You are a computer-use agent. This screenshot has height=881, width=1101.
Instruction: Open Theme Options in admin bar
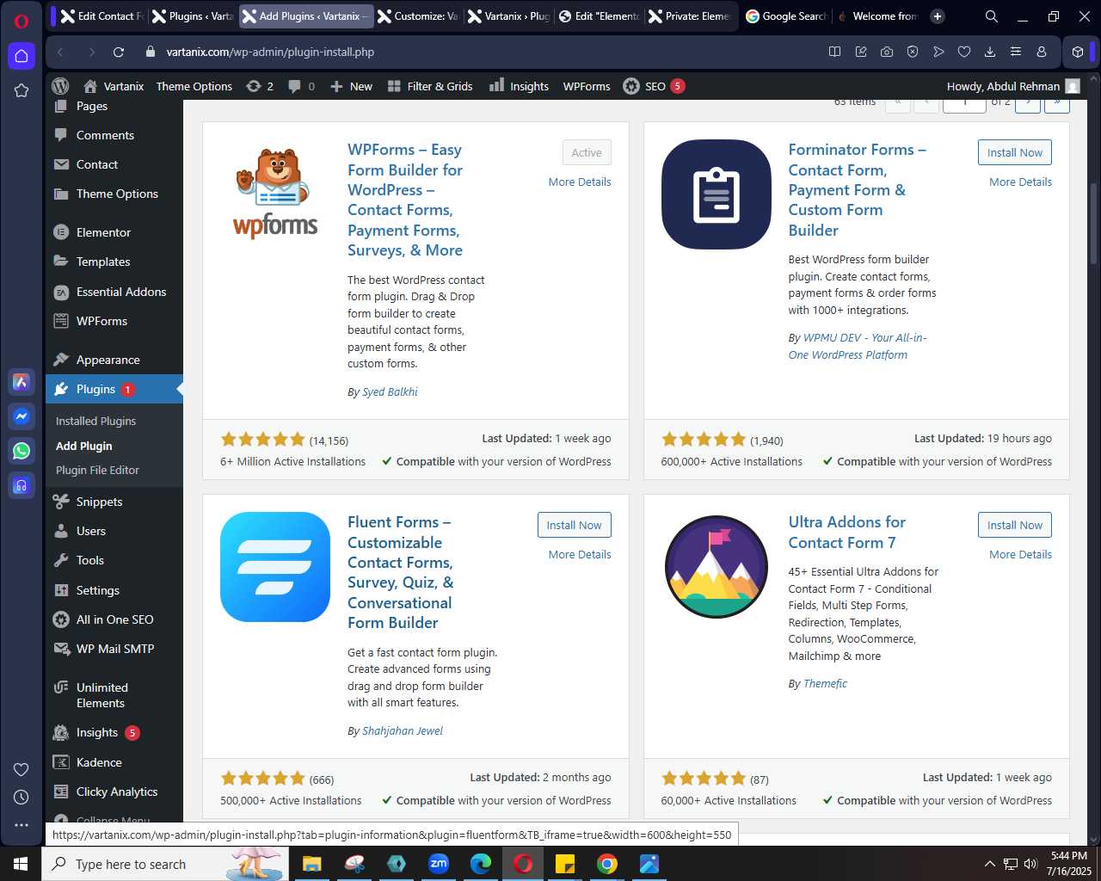pyautogui.click(x=194, y=86)
